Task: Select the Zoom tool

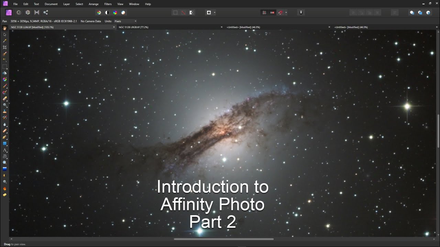Action: (5, 163)
